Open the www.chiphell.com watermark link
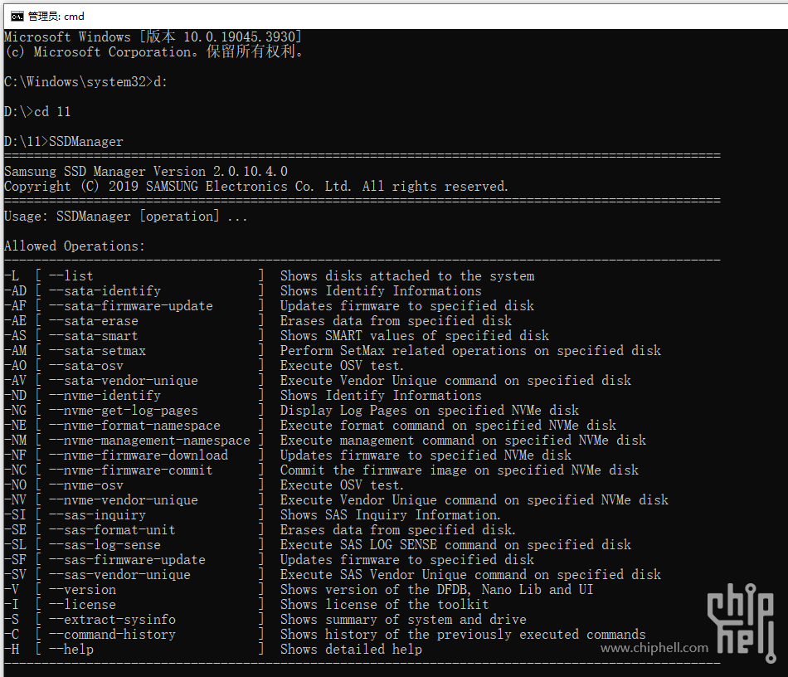The height and width of the screenshot is (677, 788). 654,647
